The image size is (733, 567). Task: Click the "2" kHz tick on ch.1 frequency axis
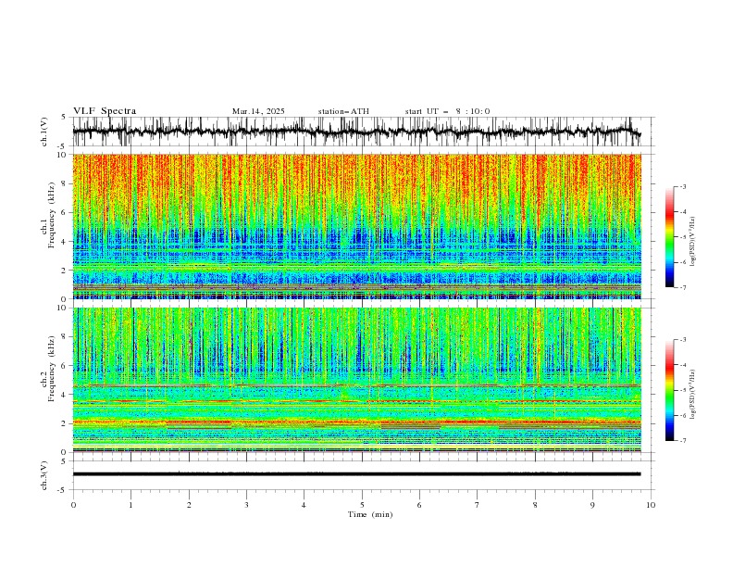(64, 270)
